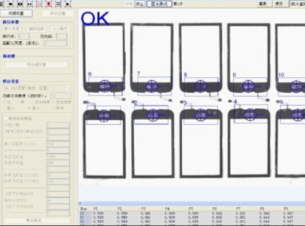Click the blue detection box labeled 2
The width and height of the screenshot is (305, 226).
(x=151, y=115)
